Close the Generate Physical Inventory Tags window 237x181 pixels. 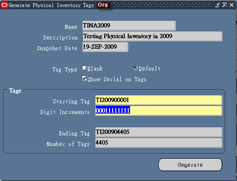[232, 5]
